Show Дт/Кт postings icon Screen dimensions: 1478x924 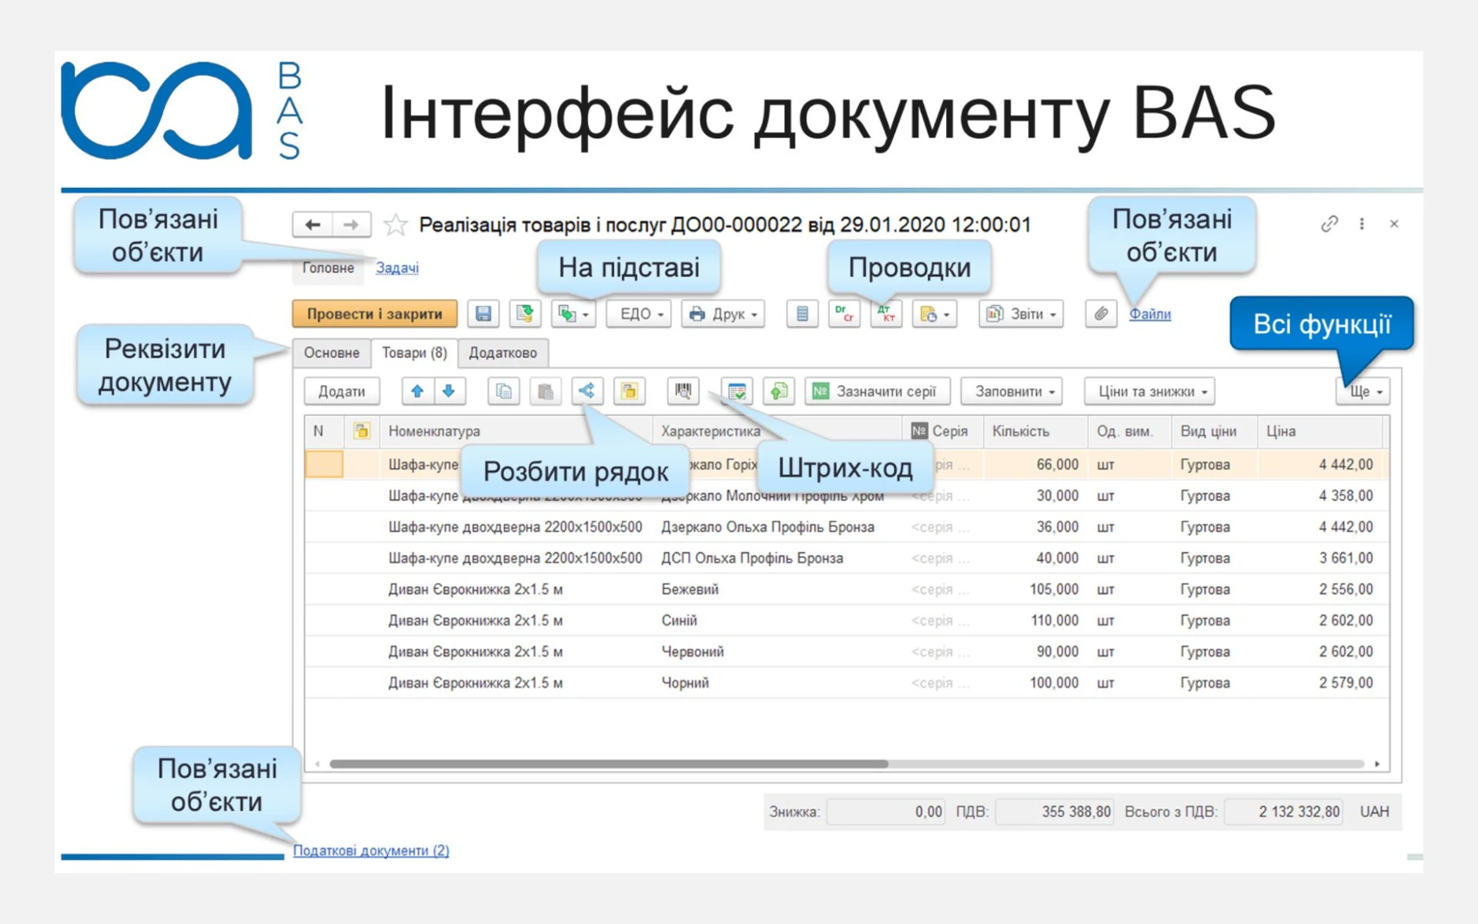click(x=886, y=313)
